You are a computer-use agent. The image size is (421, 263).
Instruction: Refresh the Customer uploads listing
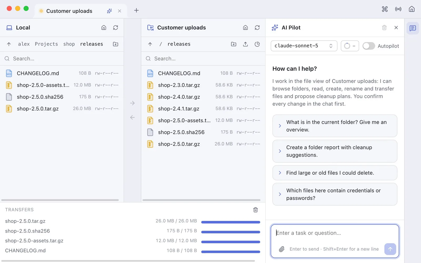pos(257,28)
